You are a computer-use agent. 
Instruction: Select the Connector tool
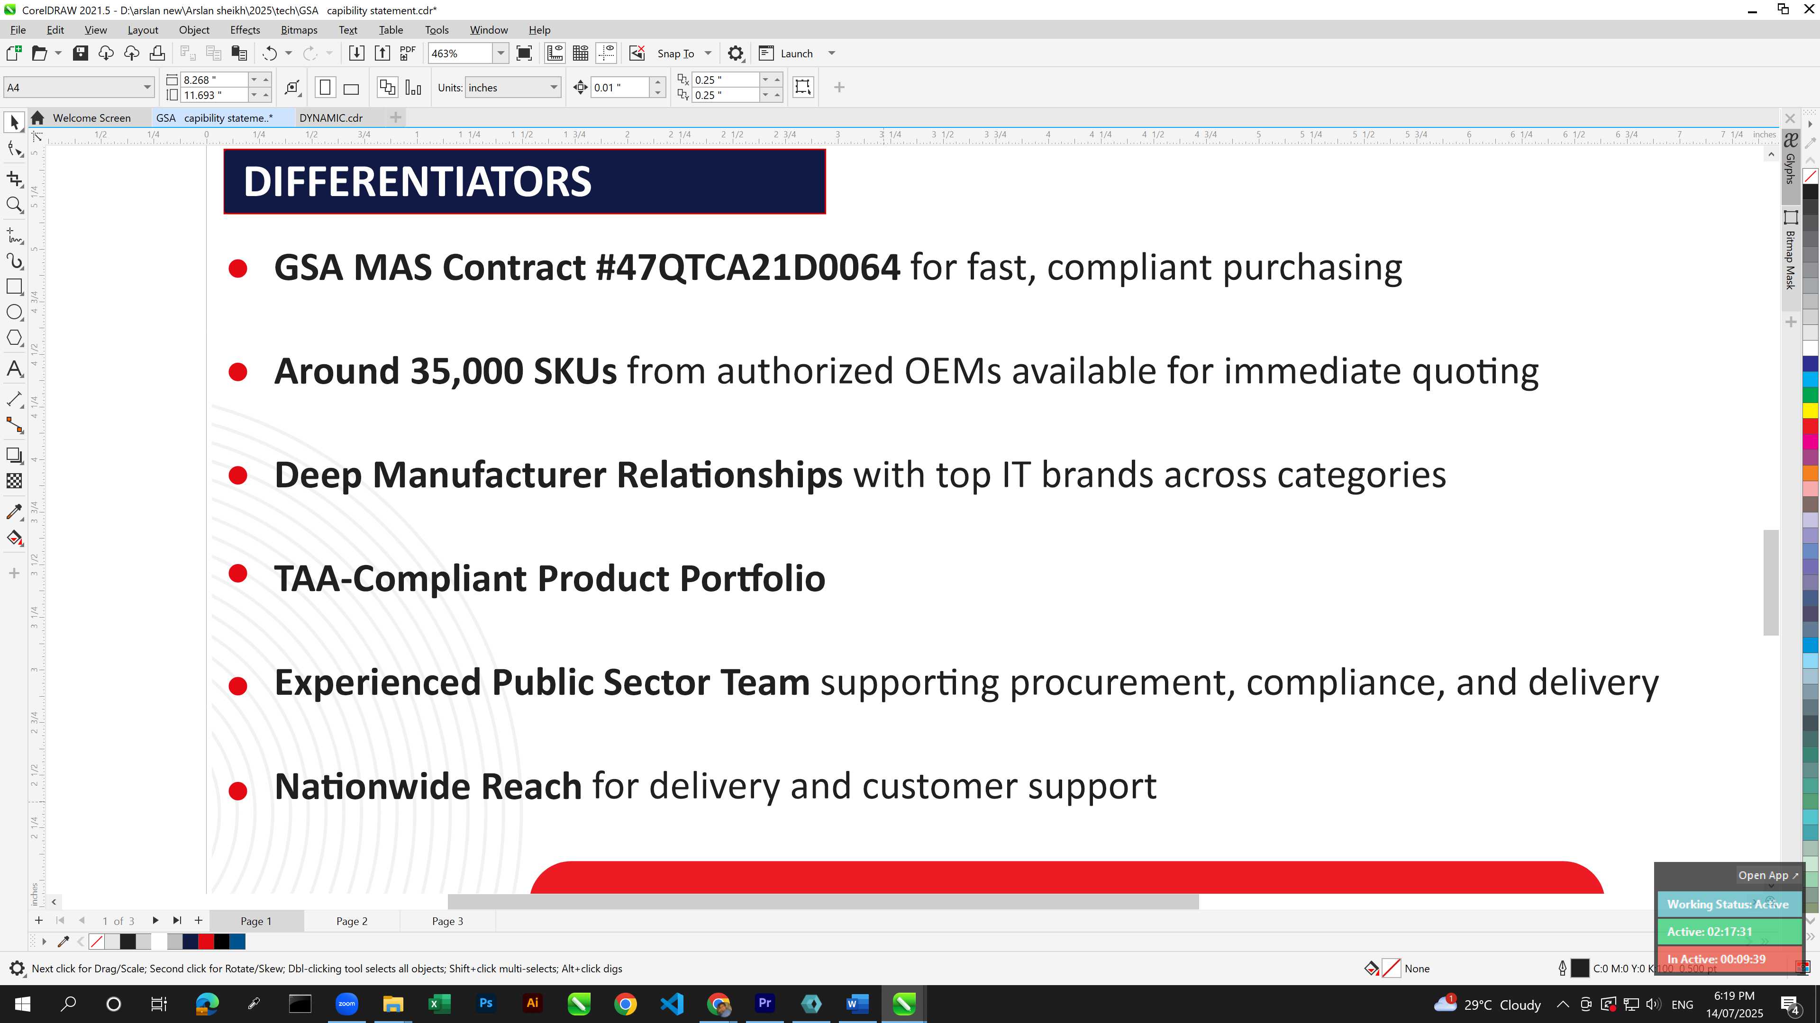pos(14,424)
